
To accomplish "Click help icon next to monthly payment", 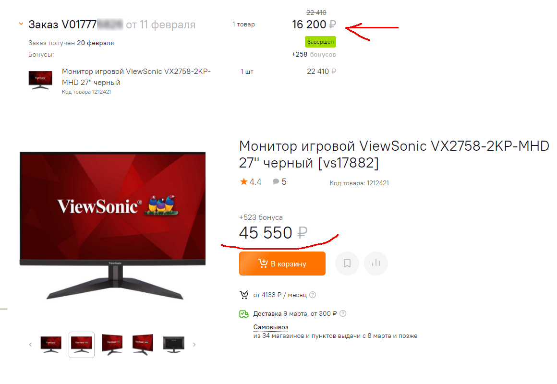I will [313, 295].
